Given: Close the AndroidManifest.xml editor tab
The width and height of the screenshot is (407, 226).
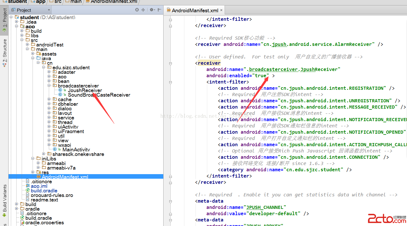Looking at the screenshot, I should 221,10.
